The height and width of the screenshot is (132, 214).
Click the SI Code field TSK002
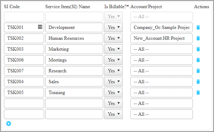click(x=24, y=39)
